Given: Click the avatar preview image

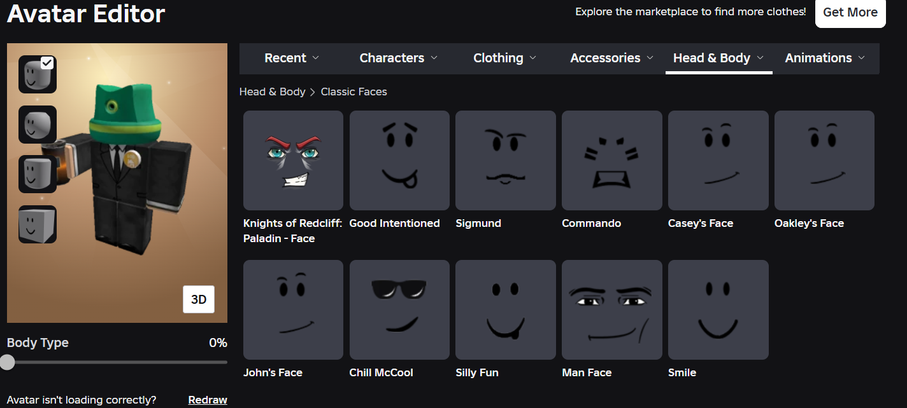Looking at the screenshot, I should [117, 183].
